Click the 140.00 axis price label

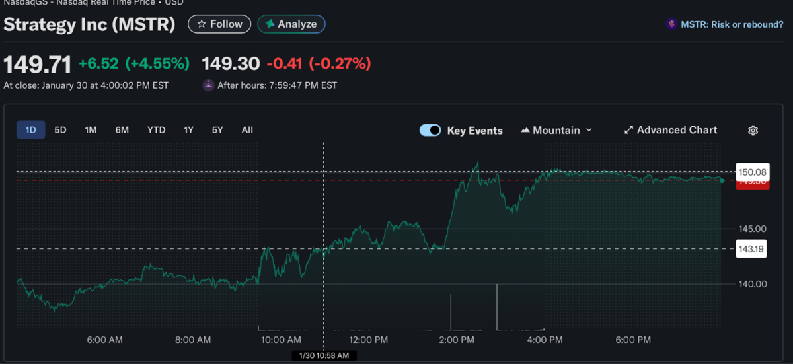coord(752,284)
